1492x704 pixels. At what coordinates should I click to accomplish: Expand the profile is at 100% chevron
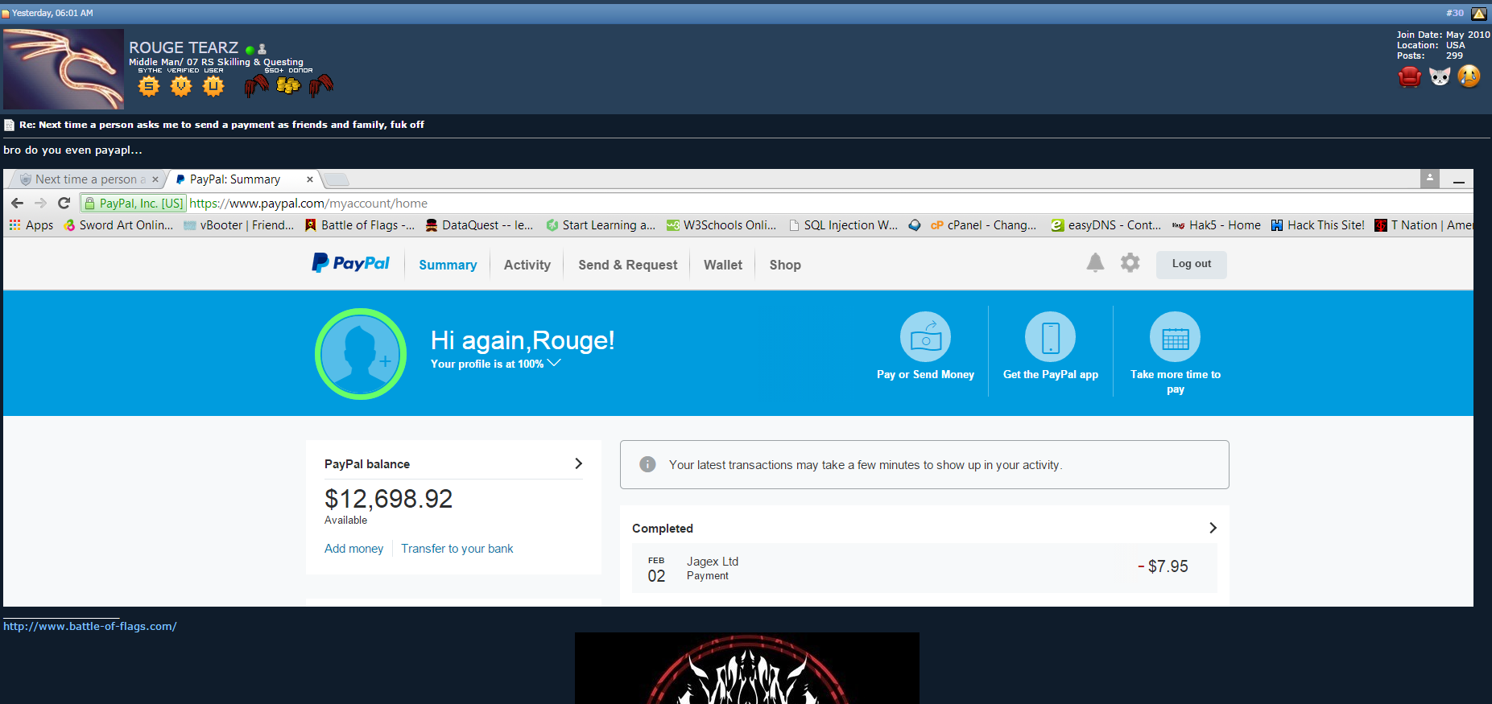coord(554,363)
